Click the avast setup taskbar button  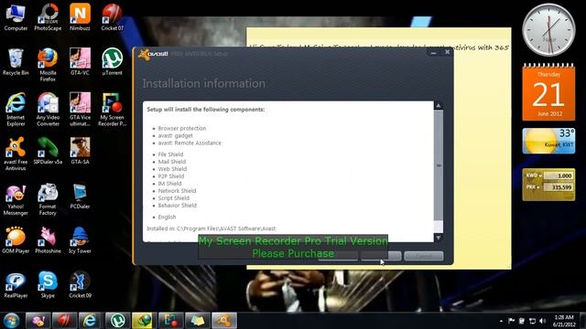pyautogui.click(x=223, y=321)
